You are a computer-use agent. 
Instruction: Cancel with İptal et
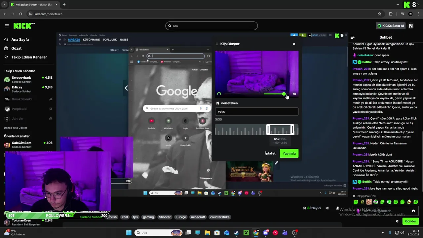tap(270, 153)
